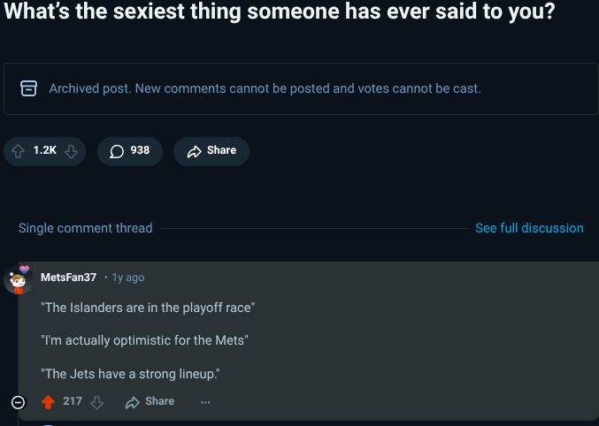Toggle the red upvote on MetsFan37's comment
The height and width of the screenshot is (426, 599).
[x=48, y=402]
